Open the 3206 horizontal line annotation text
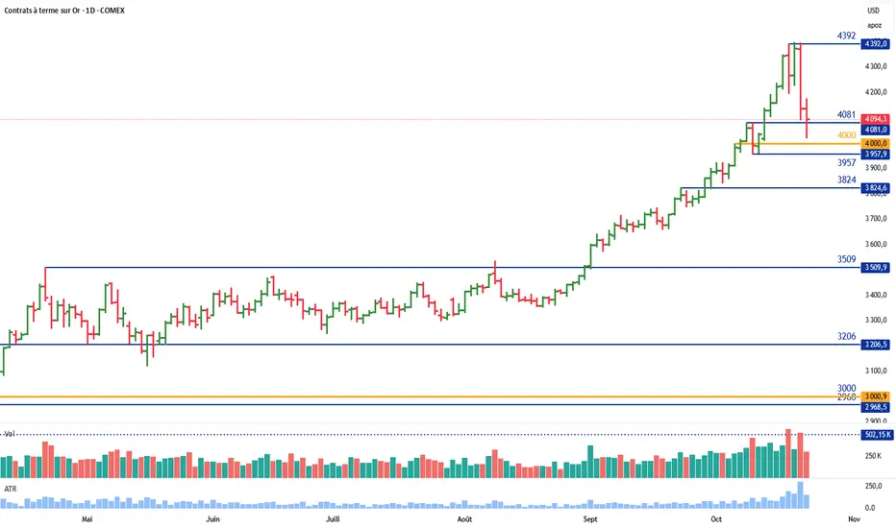The width and height of the screenshot is (896, 528). coord(846,336)
